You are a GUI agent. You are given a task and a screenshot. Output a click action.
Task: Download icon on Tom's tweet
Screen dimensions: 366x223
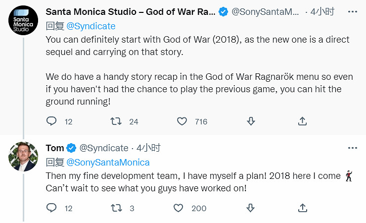click(251, 208)
